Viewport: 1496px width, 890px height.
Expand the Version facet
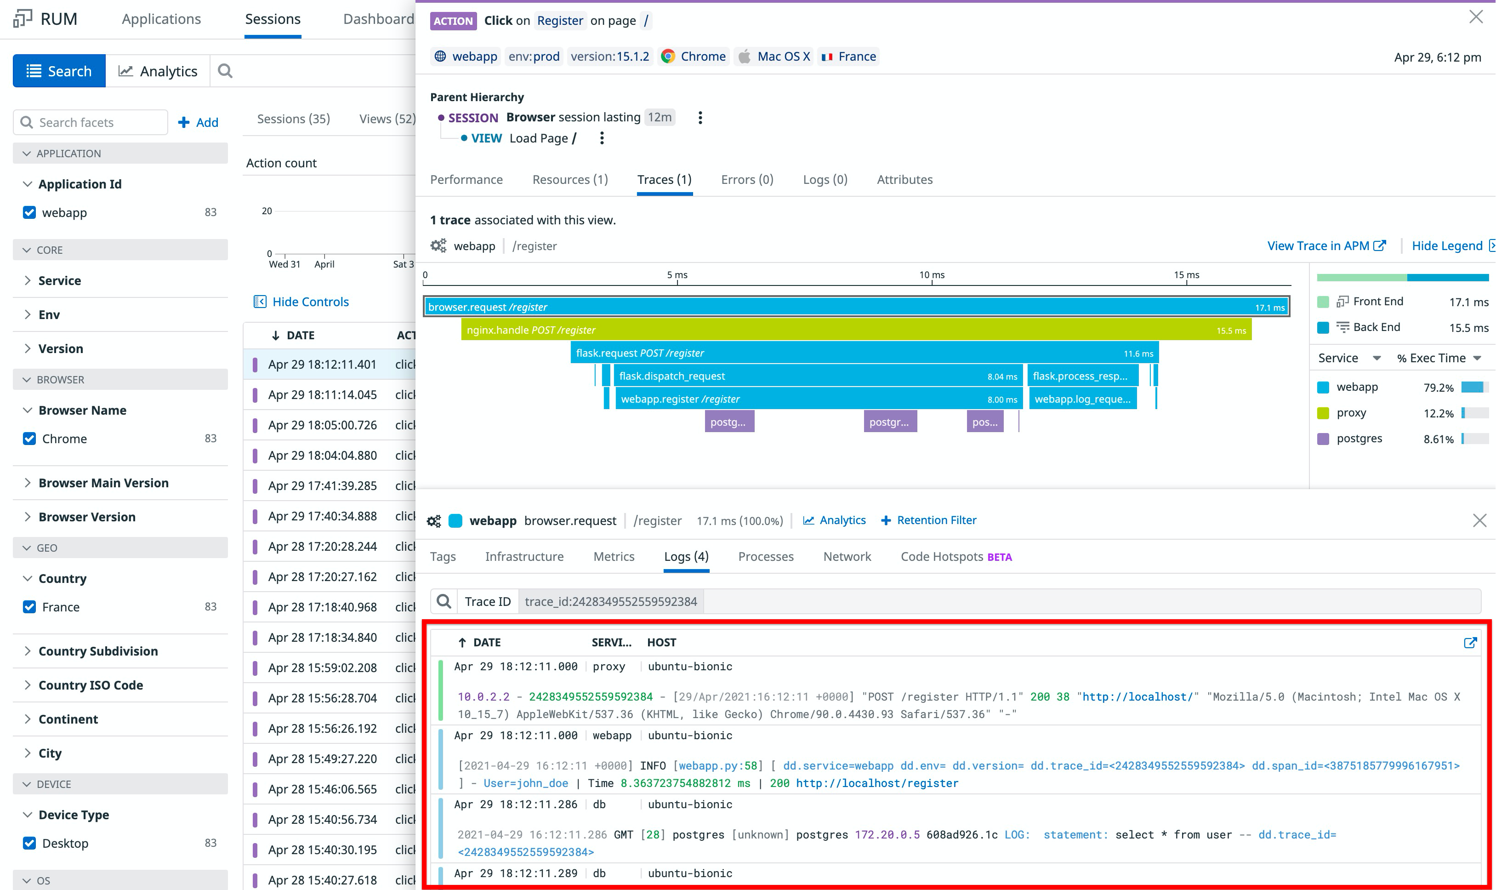coord(27,348)
